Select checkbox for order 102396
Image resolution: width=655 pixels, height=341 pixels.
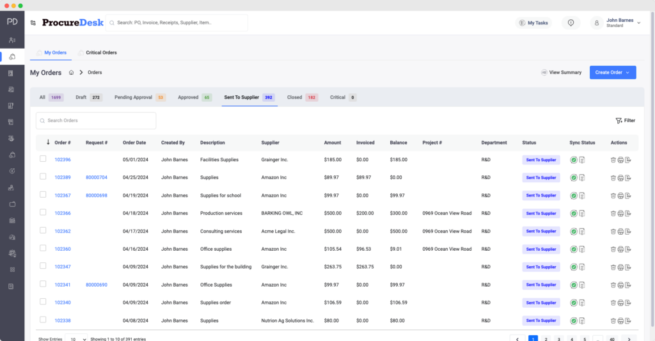(43, 159)
